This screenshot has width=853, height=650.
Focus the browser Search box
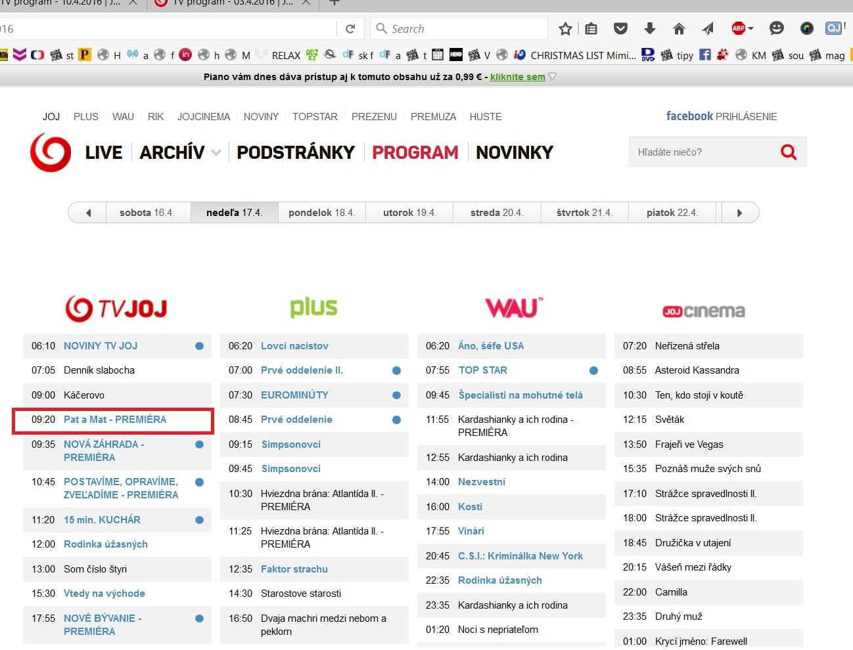pyautogui.click(x=459, y=29)
